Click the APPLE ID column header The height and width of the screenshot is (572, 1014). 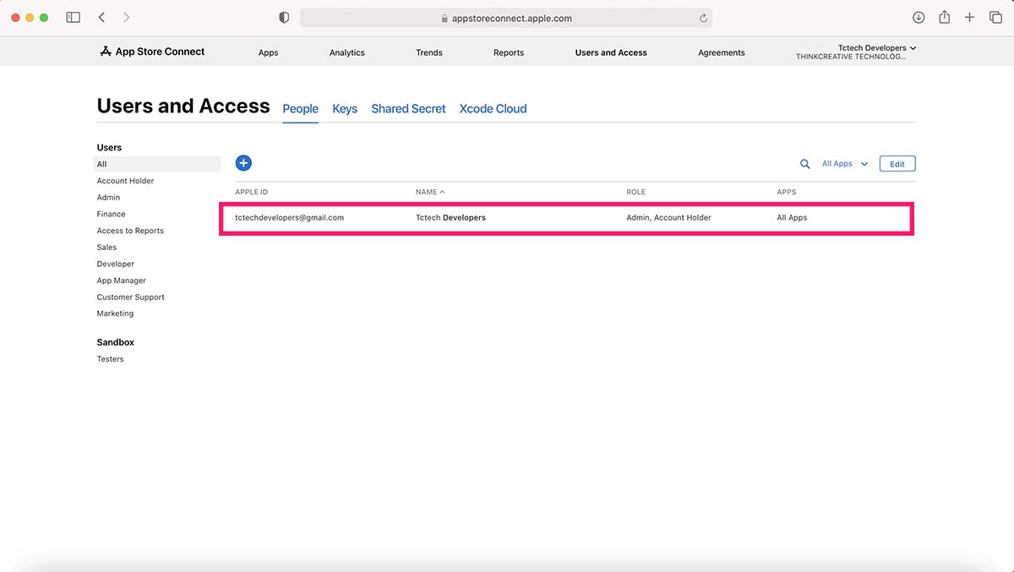[251, 192]
